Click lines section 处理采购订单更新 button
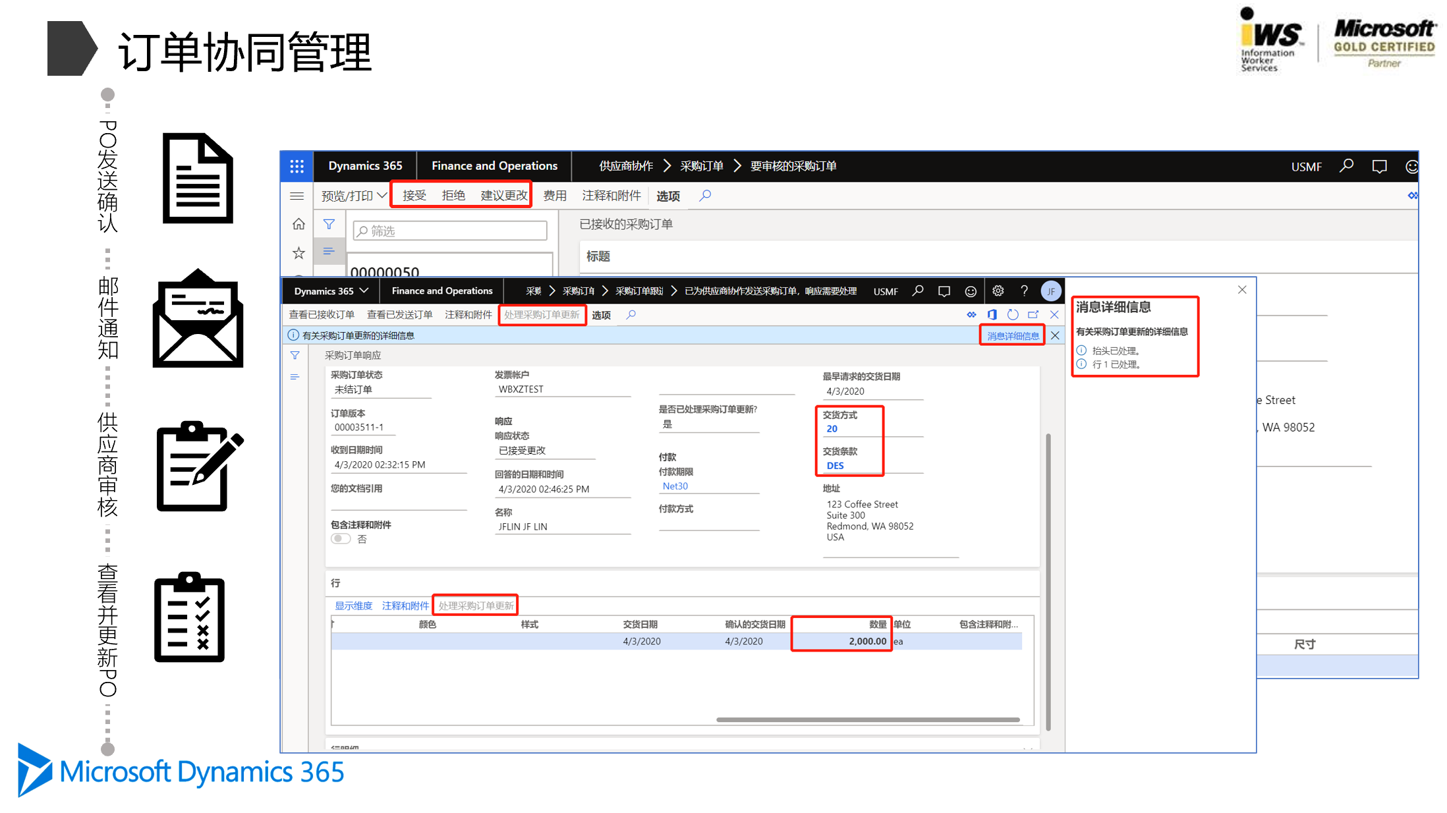Viewport: 1447px width, 813px height. (476, 606)
